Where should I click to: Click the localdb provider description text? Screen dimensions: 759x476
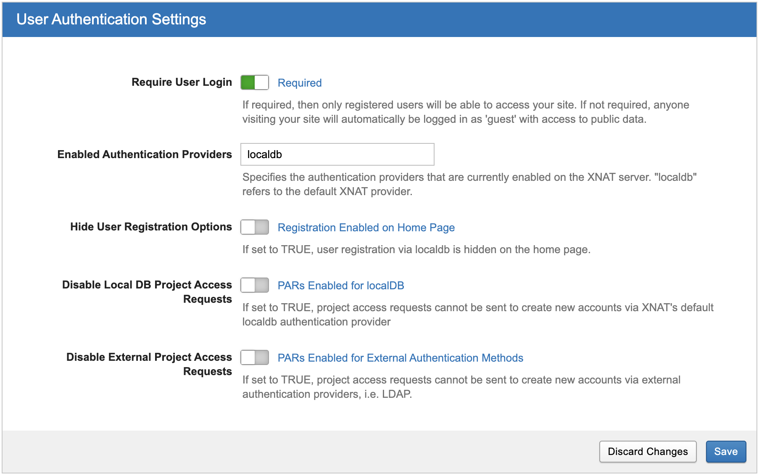click(x=469, y=184)
